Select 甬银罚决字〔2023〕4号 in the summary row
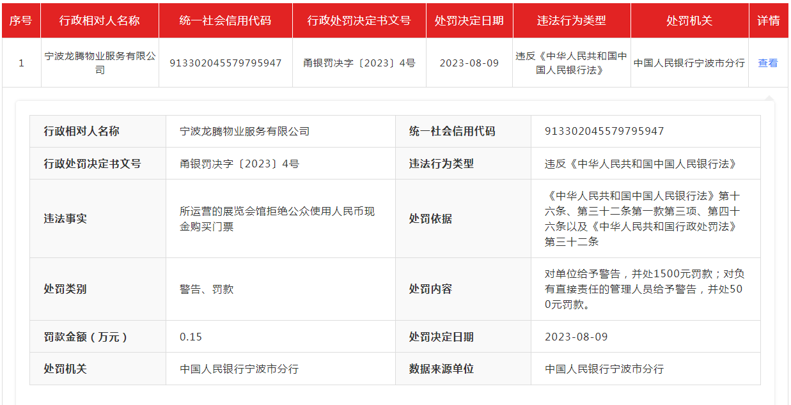This screenshot has width=791, height=405. pyautogui.click(x=359, y=63)
